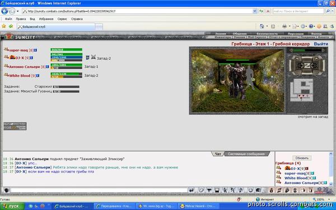Click the eraser clear-chat icon
The width and height of the screenshot is (336, 210).
(x=201, y=190)
